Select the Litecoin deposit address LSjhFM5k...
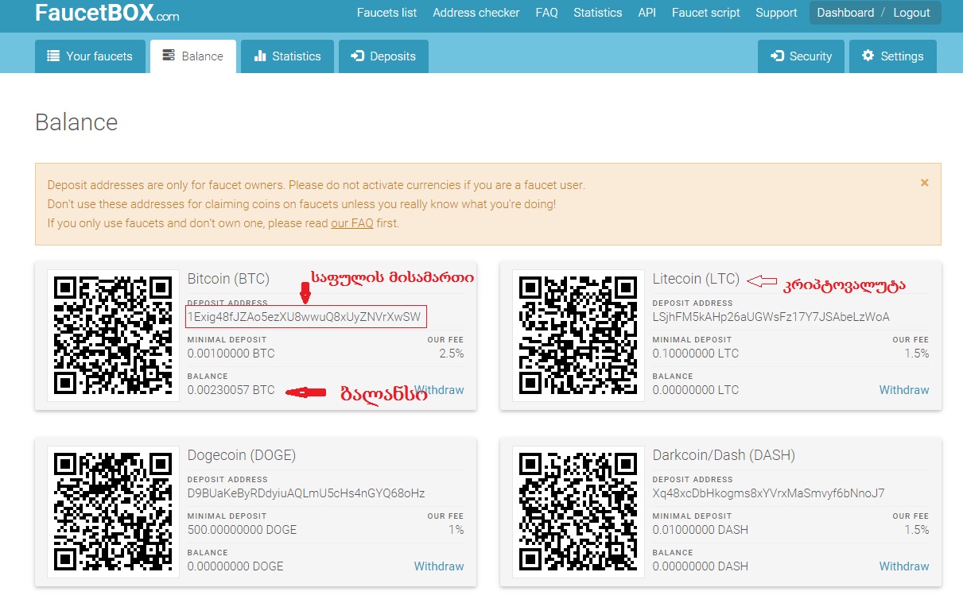Screen dimensions: 963x599 [x=771, y=317]
